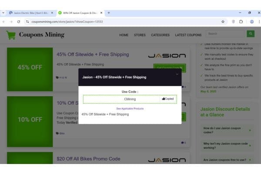The width and height of the screenshot is (261, 174).
Task: Close the Jasion coupon popup dialog
Action: click(177, 74)
